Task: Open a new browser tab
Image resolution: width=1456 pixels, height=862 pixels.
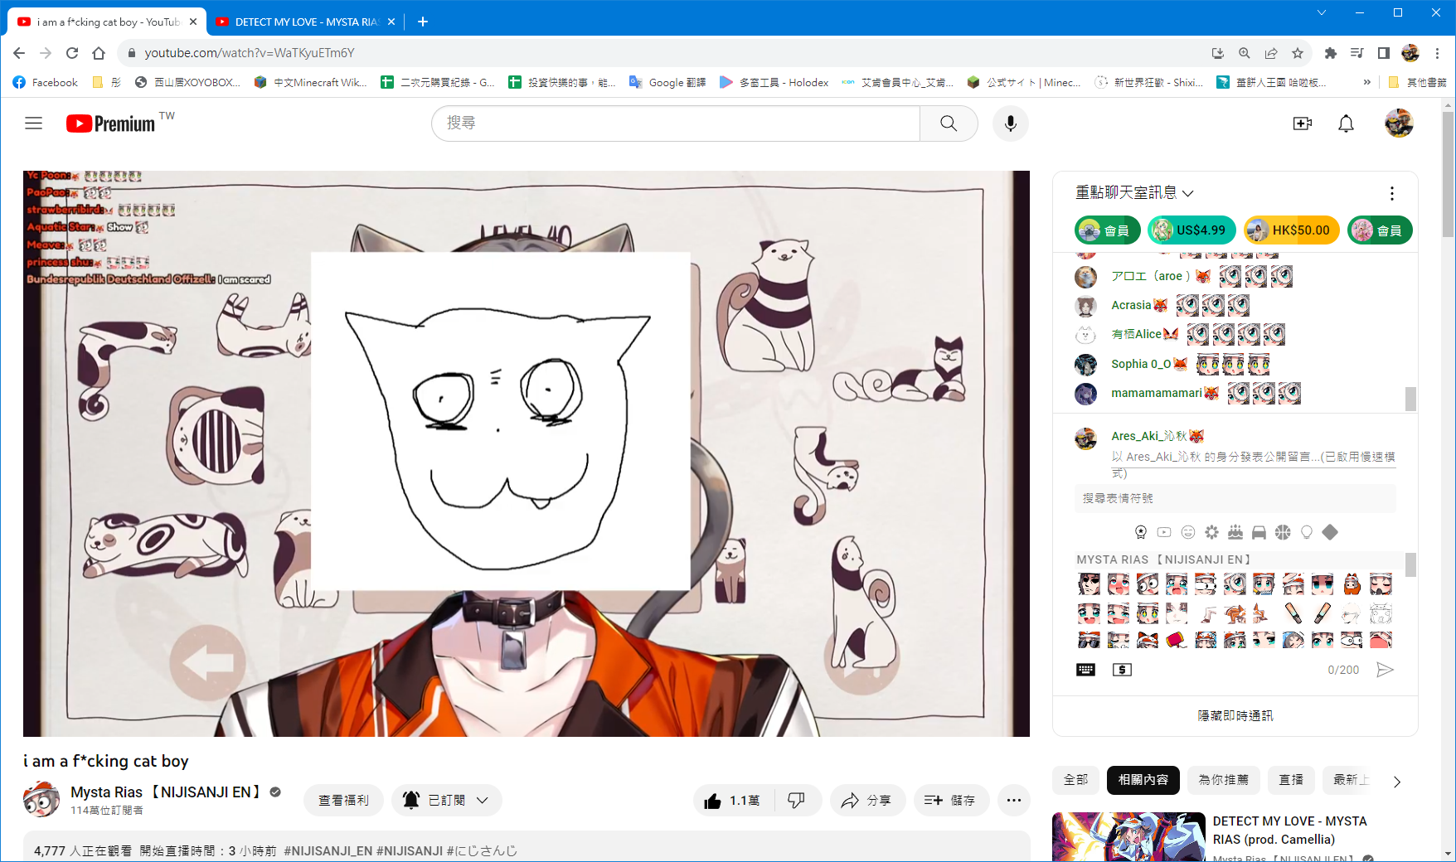Action: 423,22
